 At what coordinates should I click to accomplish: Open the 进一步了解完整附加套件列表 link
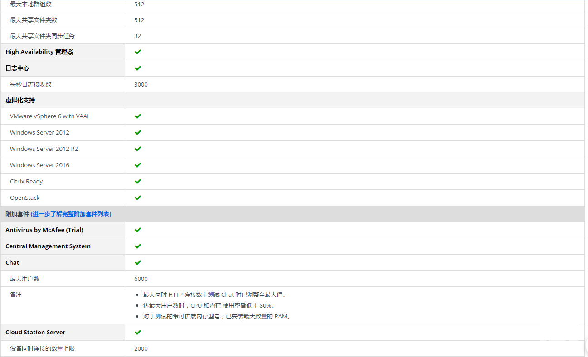pyautogui.click(x=71, y=214)
